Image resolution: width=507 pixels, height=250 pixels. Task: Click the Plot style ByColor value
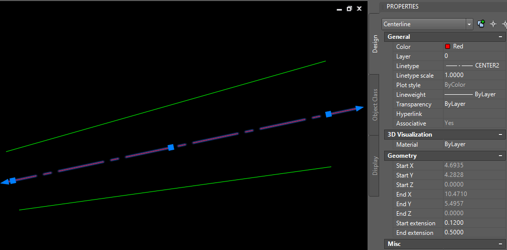[455, 85]
